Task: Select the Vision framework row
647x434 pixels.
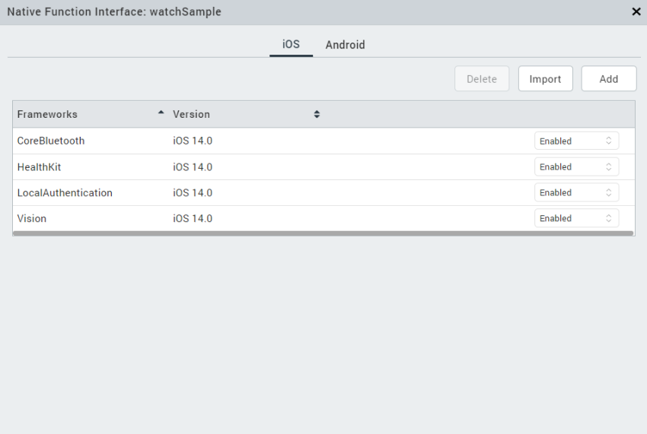Action: pos(323,218)
